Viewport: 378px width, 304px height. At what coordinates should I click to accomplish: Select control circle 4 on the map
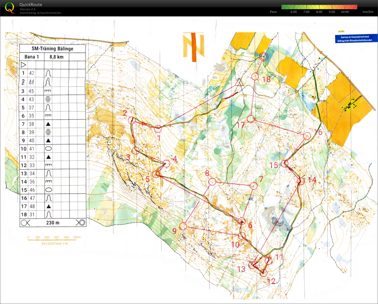[166, 164]
